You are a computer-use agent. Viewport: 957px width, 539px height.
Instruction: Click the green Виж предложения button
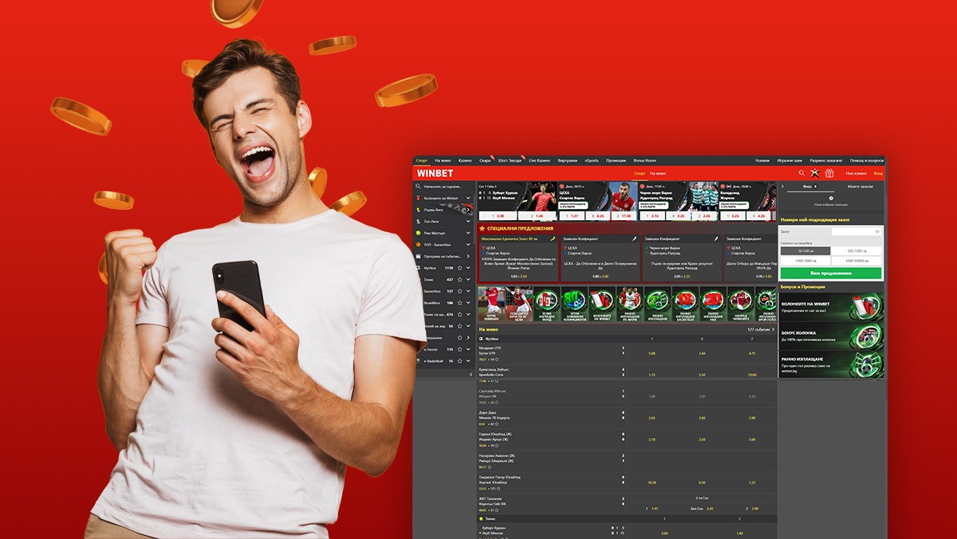point(831,273)
